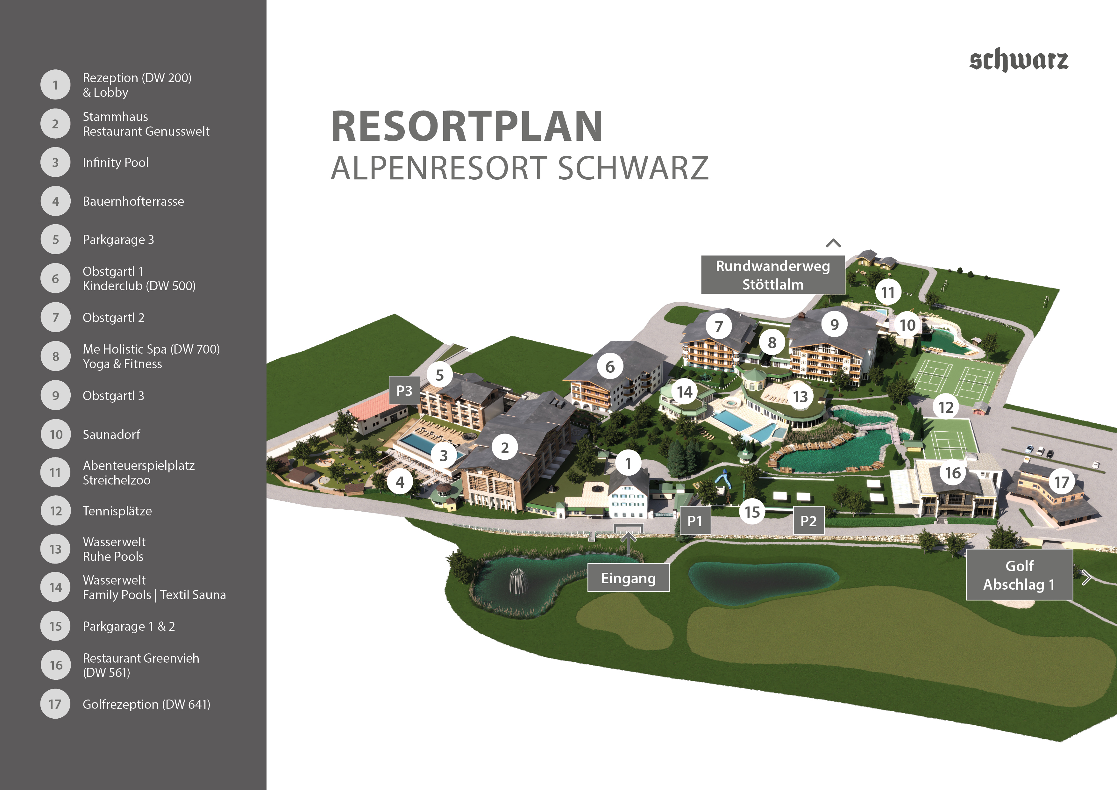
Task: Click the ALPENRESORT SCHWARZ subtitle
Action: [520, 168]
